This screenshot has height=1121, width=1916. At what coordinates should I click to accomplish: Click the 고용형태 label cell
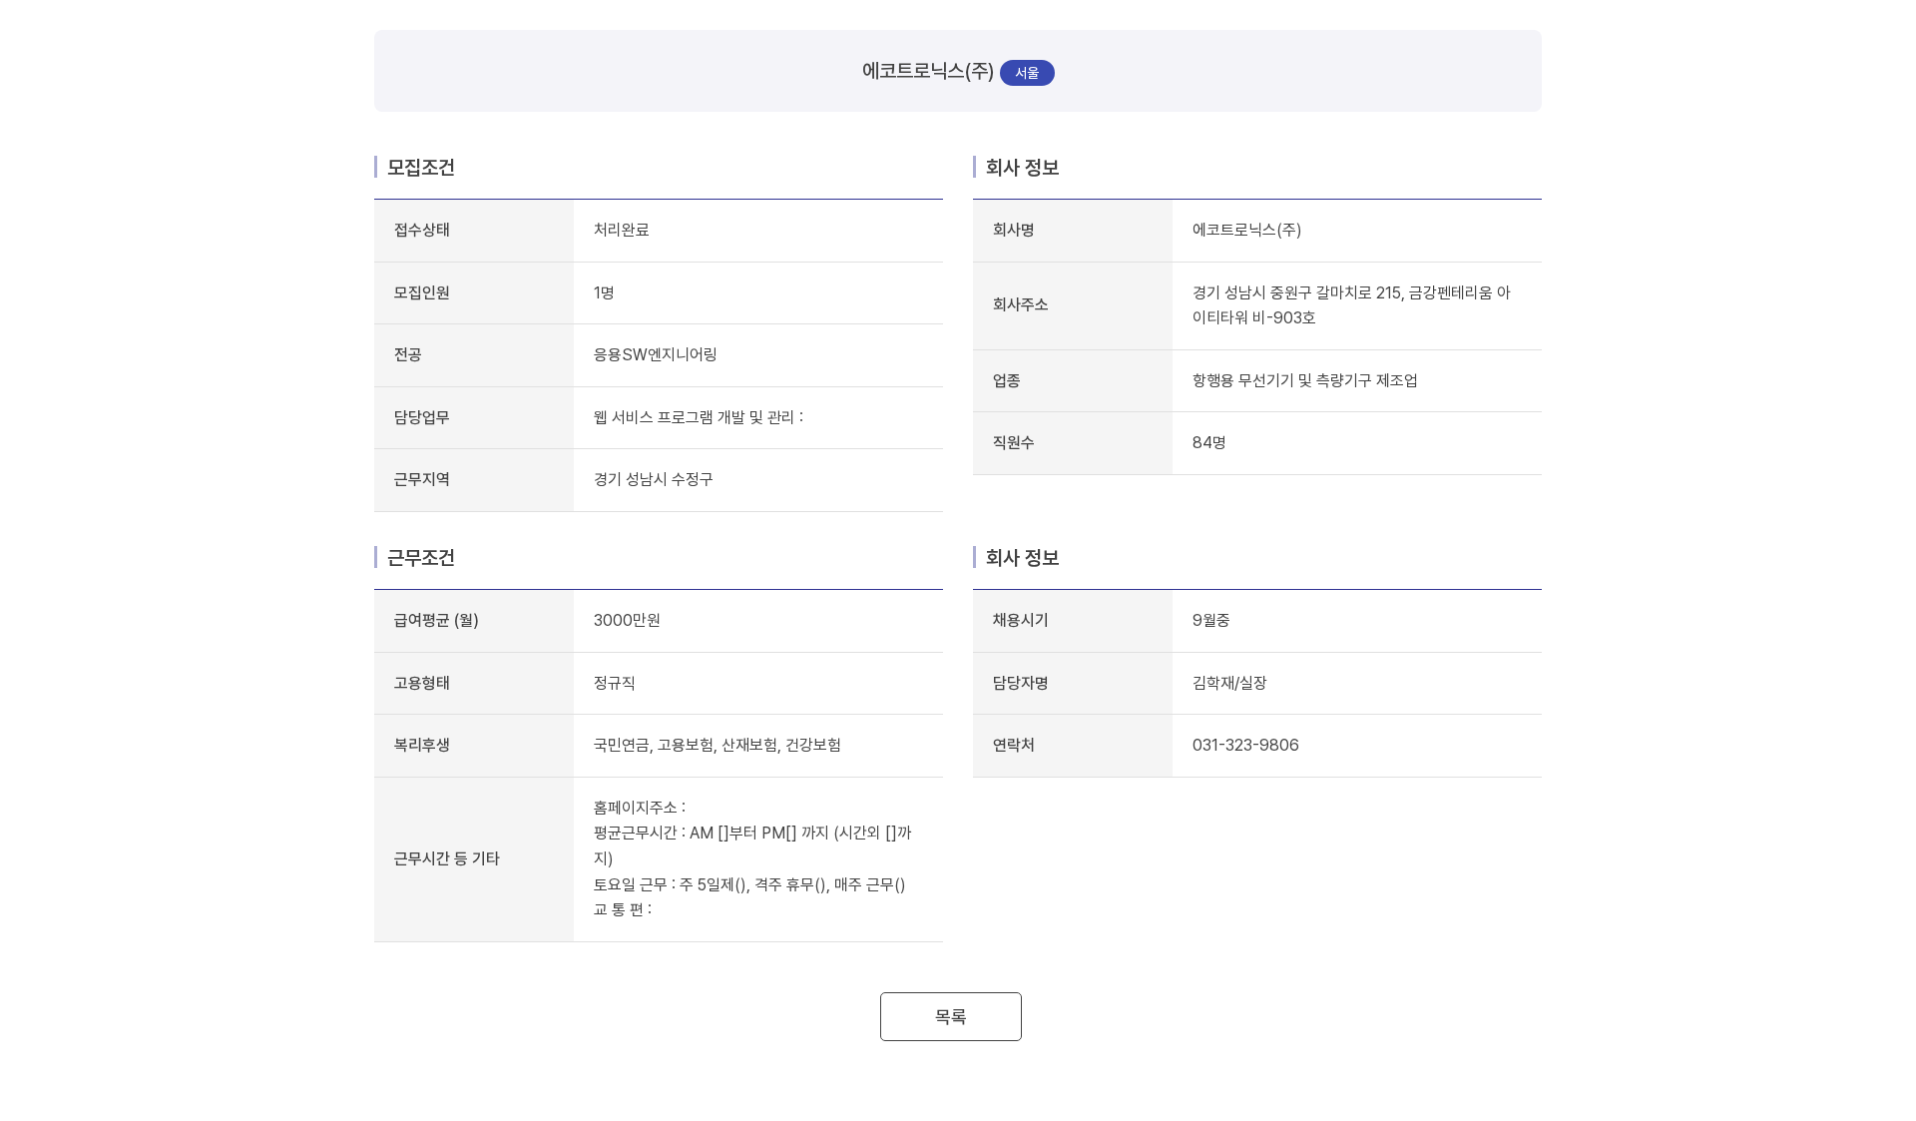point(474,684)
